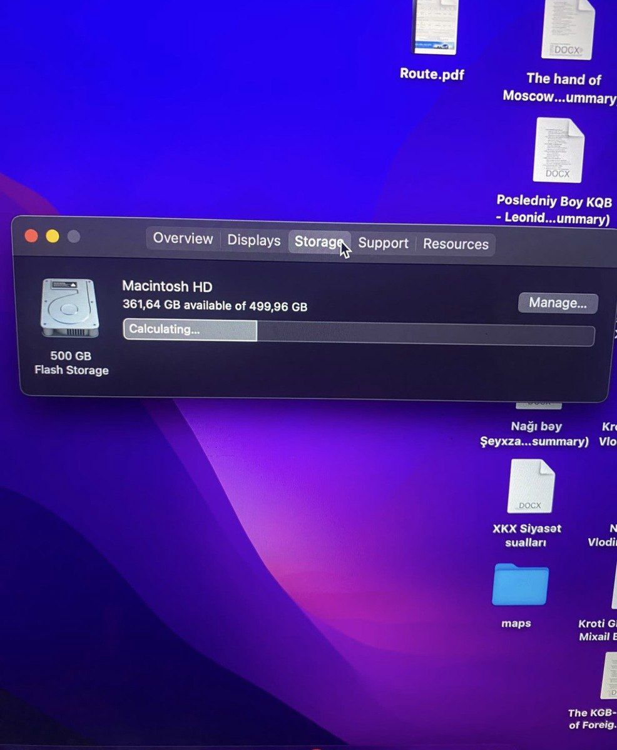Screen dimensions: 617x750
Task: Select The hand of Moscow docx icon
Action: pyautogui.click(x=568, y=29)
